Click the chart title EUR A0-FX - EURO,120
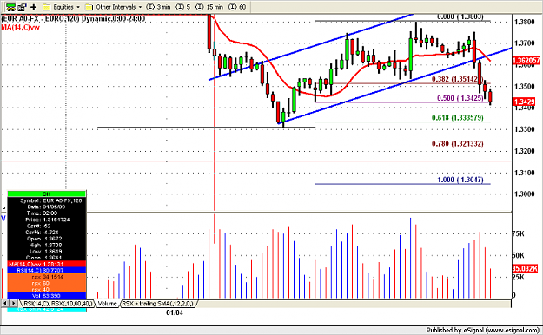Image resolution: width=543 pixels, height=335 pixels. point(40,19)
